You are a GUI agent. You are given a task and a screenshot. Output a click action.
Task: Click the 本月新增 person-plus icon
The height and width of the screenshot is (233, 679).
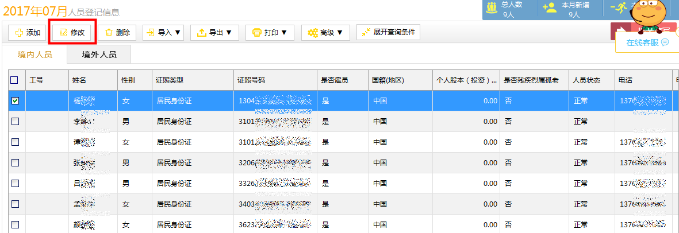click(x=550, y=8)
